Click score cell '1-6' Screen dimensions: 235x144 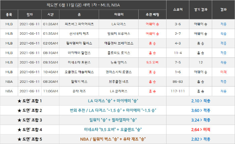[178, 72]
